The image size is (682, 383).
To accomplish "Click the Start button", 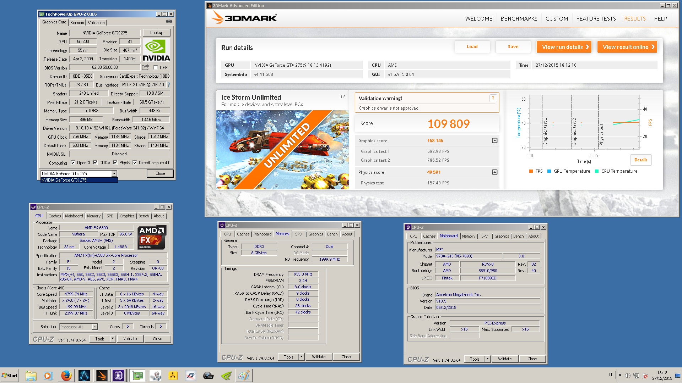I will (10, 376).
